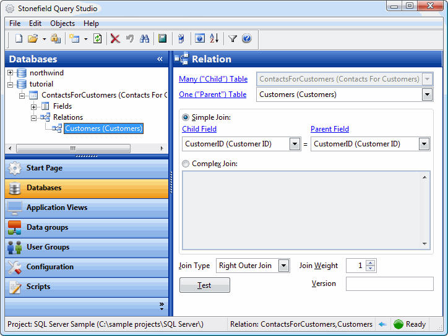Open the One ("Parent") Table dropdown
Image resolution: width=448 pixels, height=336 pixels.
pos(427,94)
